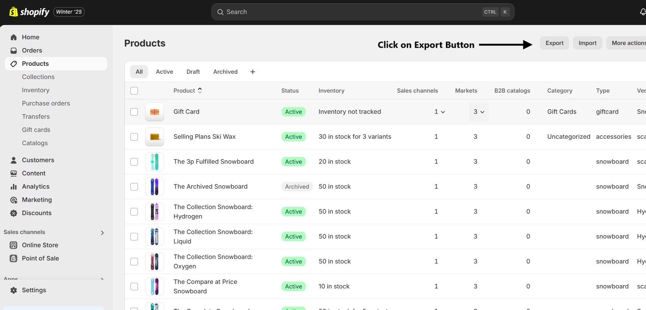Open The Archived Snowboard product
Image resolution: width=646 pixels, height=310 pixels.
(x=210, y=187)
